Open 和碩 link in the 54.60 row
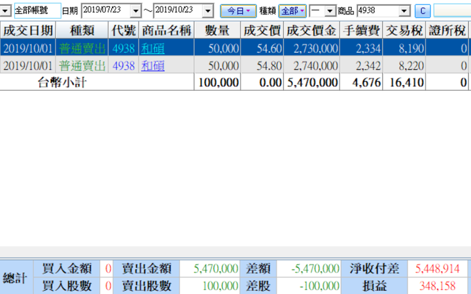This screenshot has height=294, width=471. click(x=153, y=48)
